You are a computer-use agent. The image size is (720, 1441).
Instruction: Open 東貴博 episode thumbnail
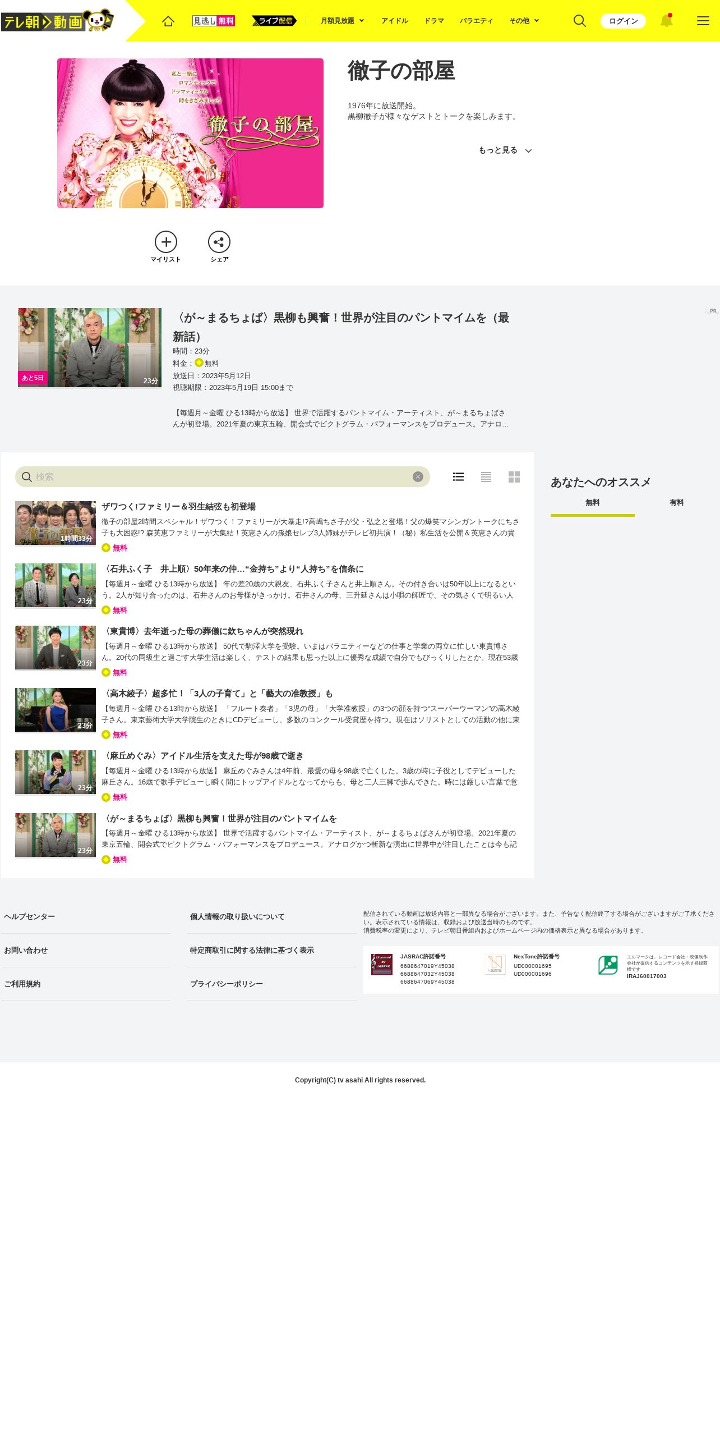pyautogui.click(x=56, y=648)
